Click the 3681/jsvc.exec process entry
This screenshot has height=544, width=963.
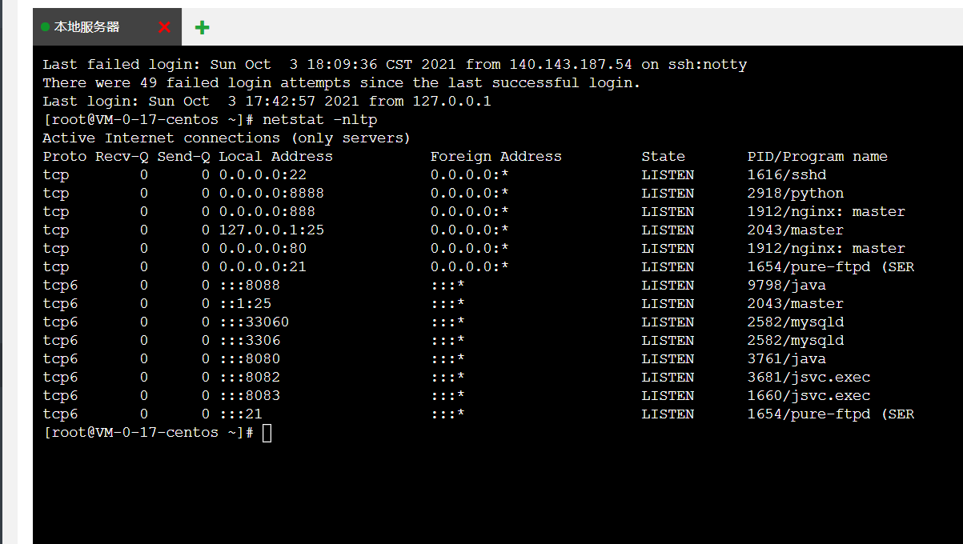pyautogui.click(x=809, y=378)
